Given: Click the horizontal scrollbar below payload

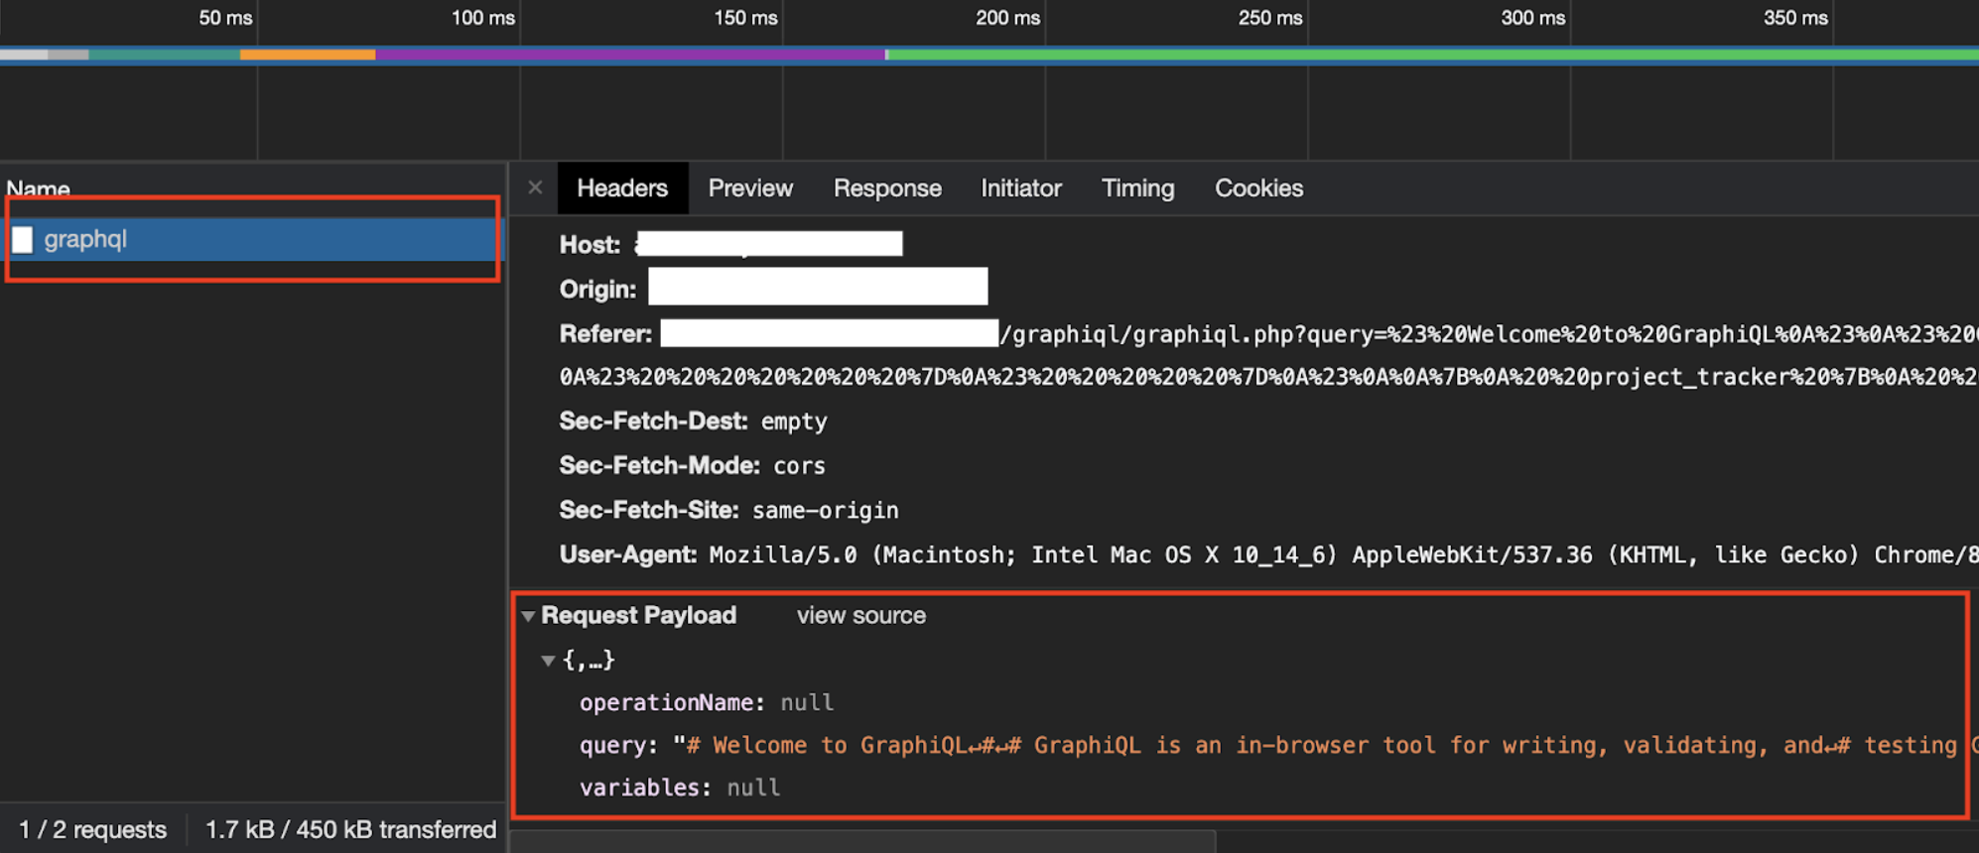Looking at the screenshot, I should click(863, 841).
